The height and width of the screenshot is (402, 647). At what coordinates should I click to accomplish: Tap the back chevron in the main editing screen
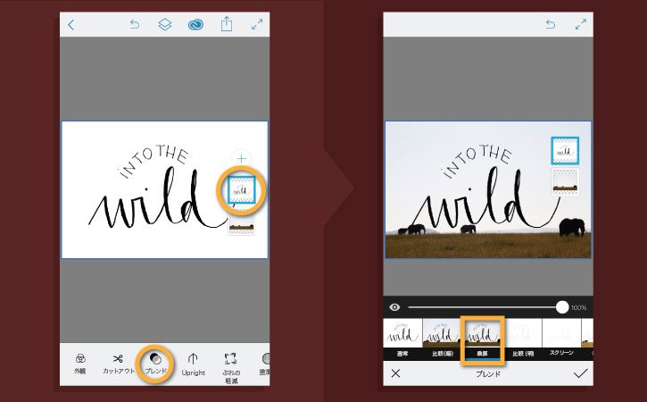(x=71, y=25)
